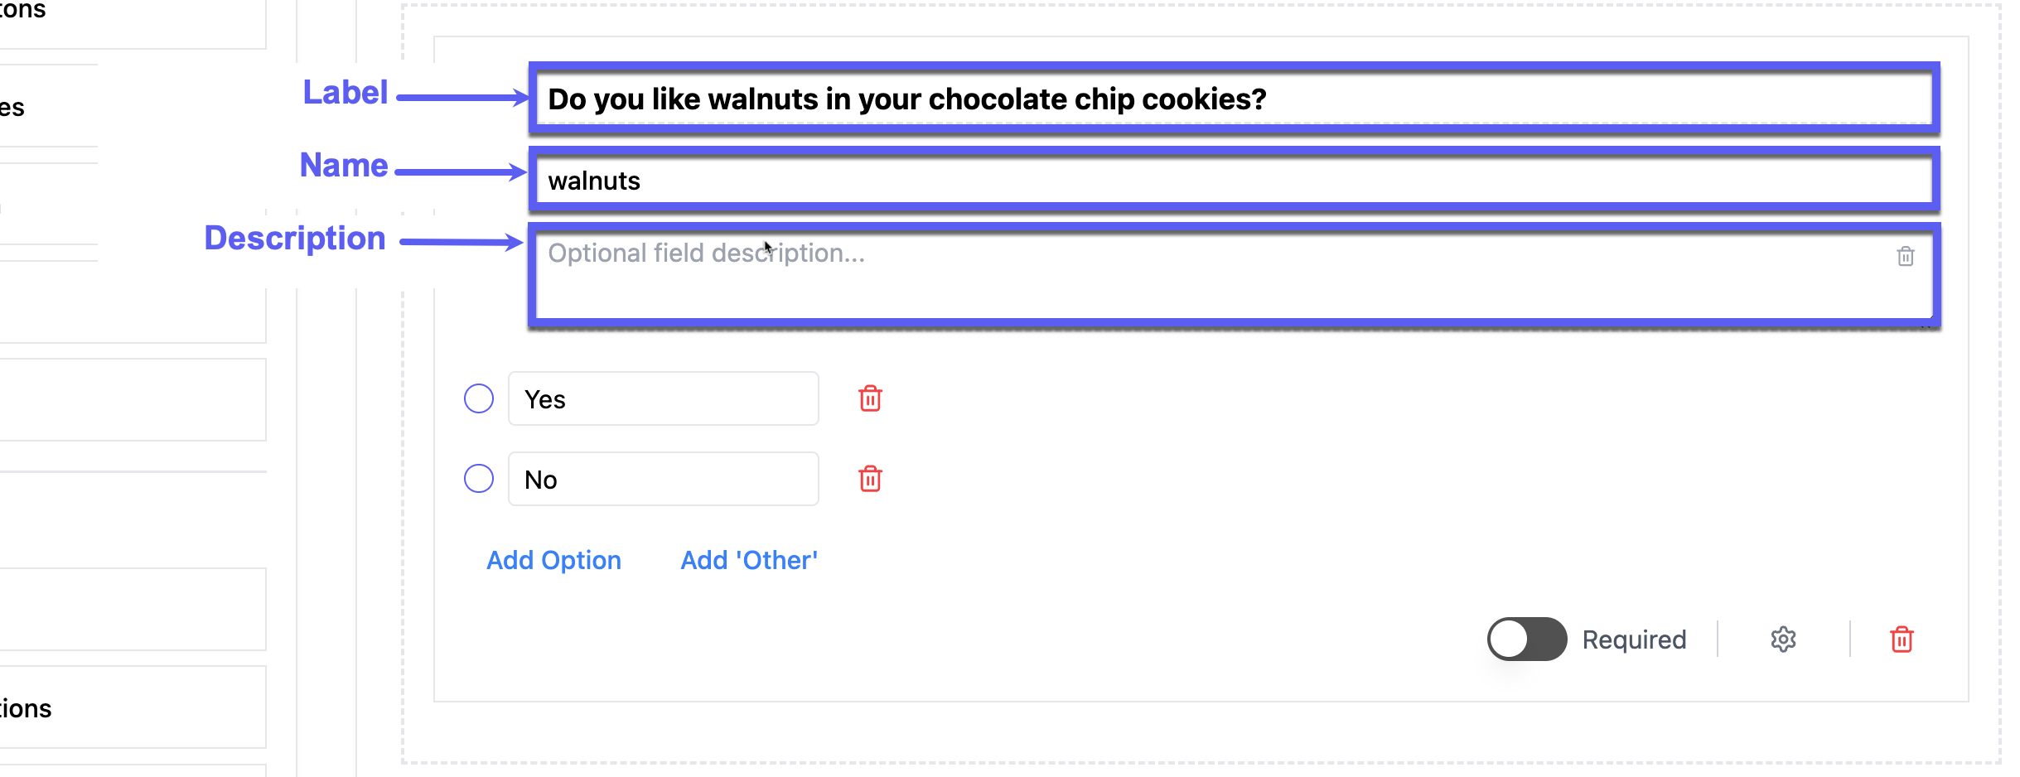
Task: Click the Add 'Other' link
Action: click(749, 561)
